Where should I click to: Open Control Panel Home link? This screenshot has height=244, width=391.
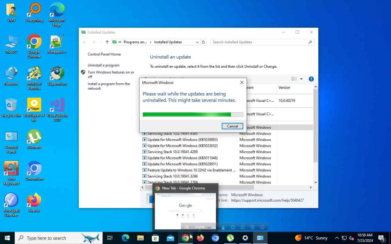coord(104,54)
